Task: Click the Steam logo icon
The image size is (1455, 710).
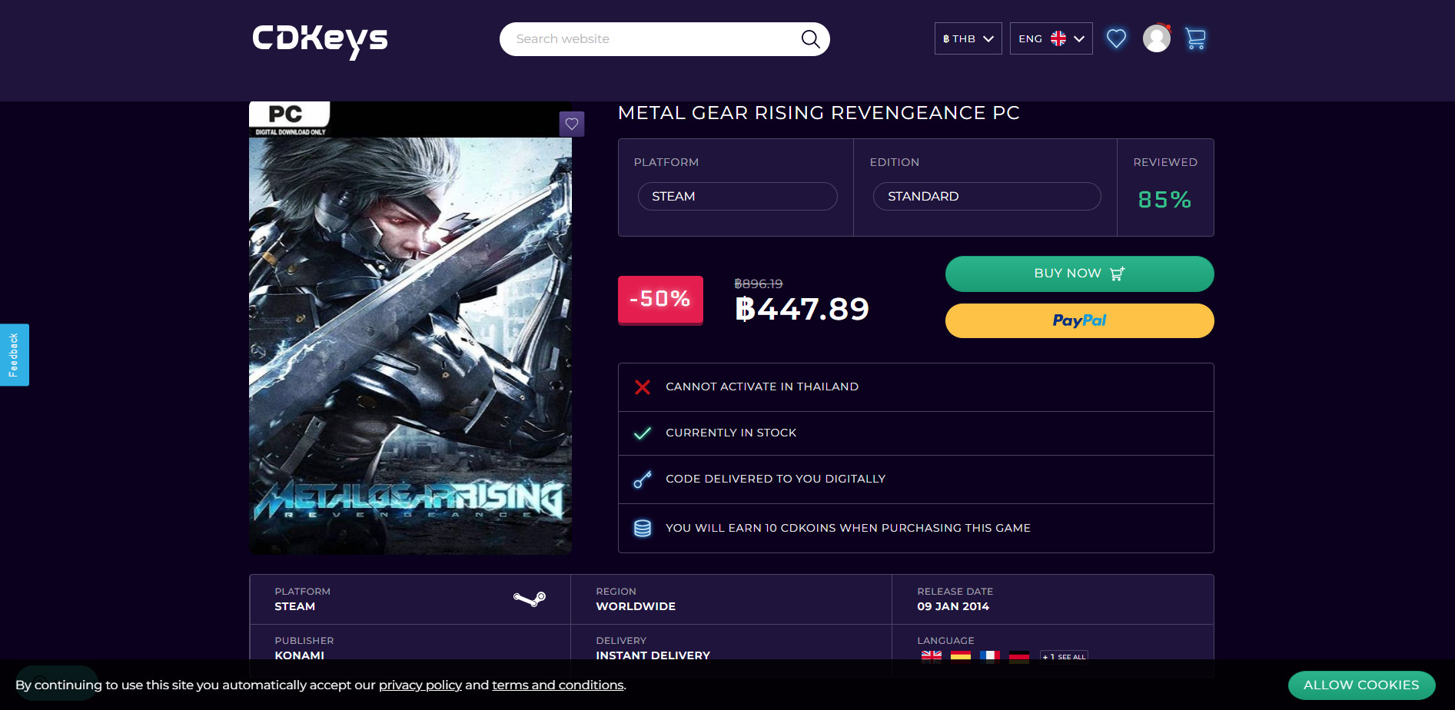Action: click(530, 599)
